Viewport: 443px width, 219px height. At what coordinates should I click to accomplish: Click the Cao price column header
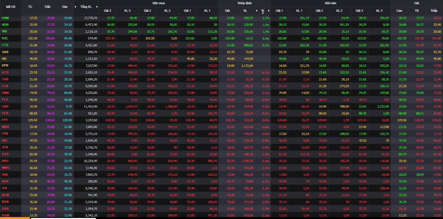399,11
